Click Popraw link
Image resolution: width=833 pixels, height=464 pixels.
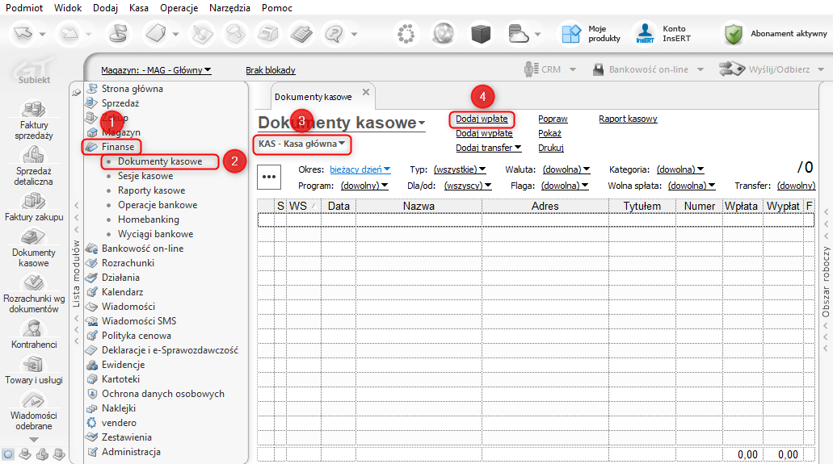click(553, 119)
